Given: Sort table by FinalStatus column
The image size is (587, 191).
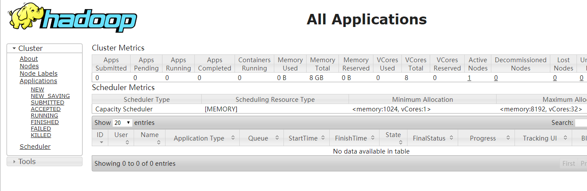Looking at the screenshot, I should [x=432, y=138].
